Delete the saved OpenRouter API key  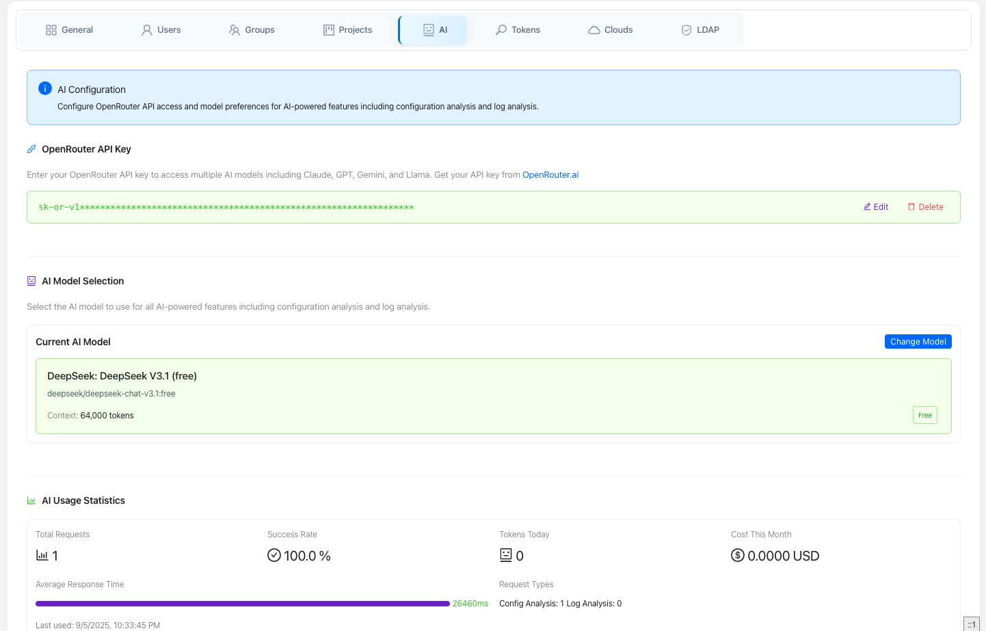pyautogui.click(x=925, y=207)
